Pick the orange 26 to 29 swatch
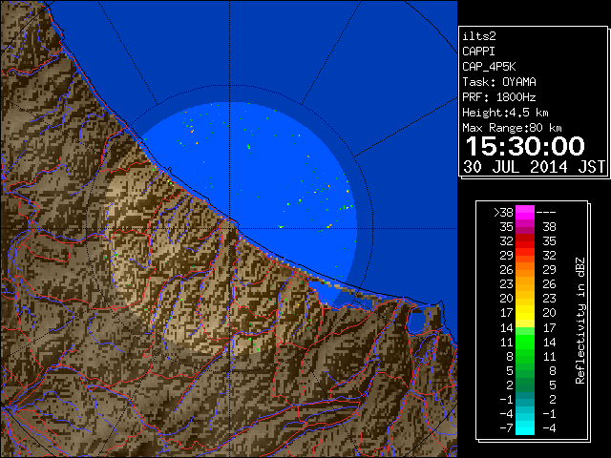 [525, 269]
